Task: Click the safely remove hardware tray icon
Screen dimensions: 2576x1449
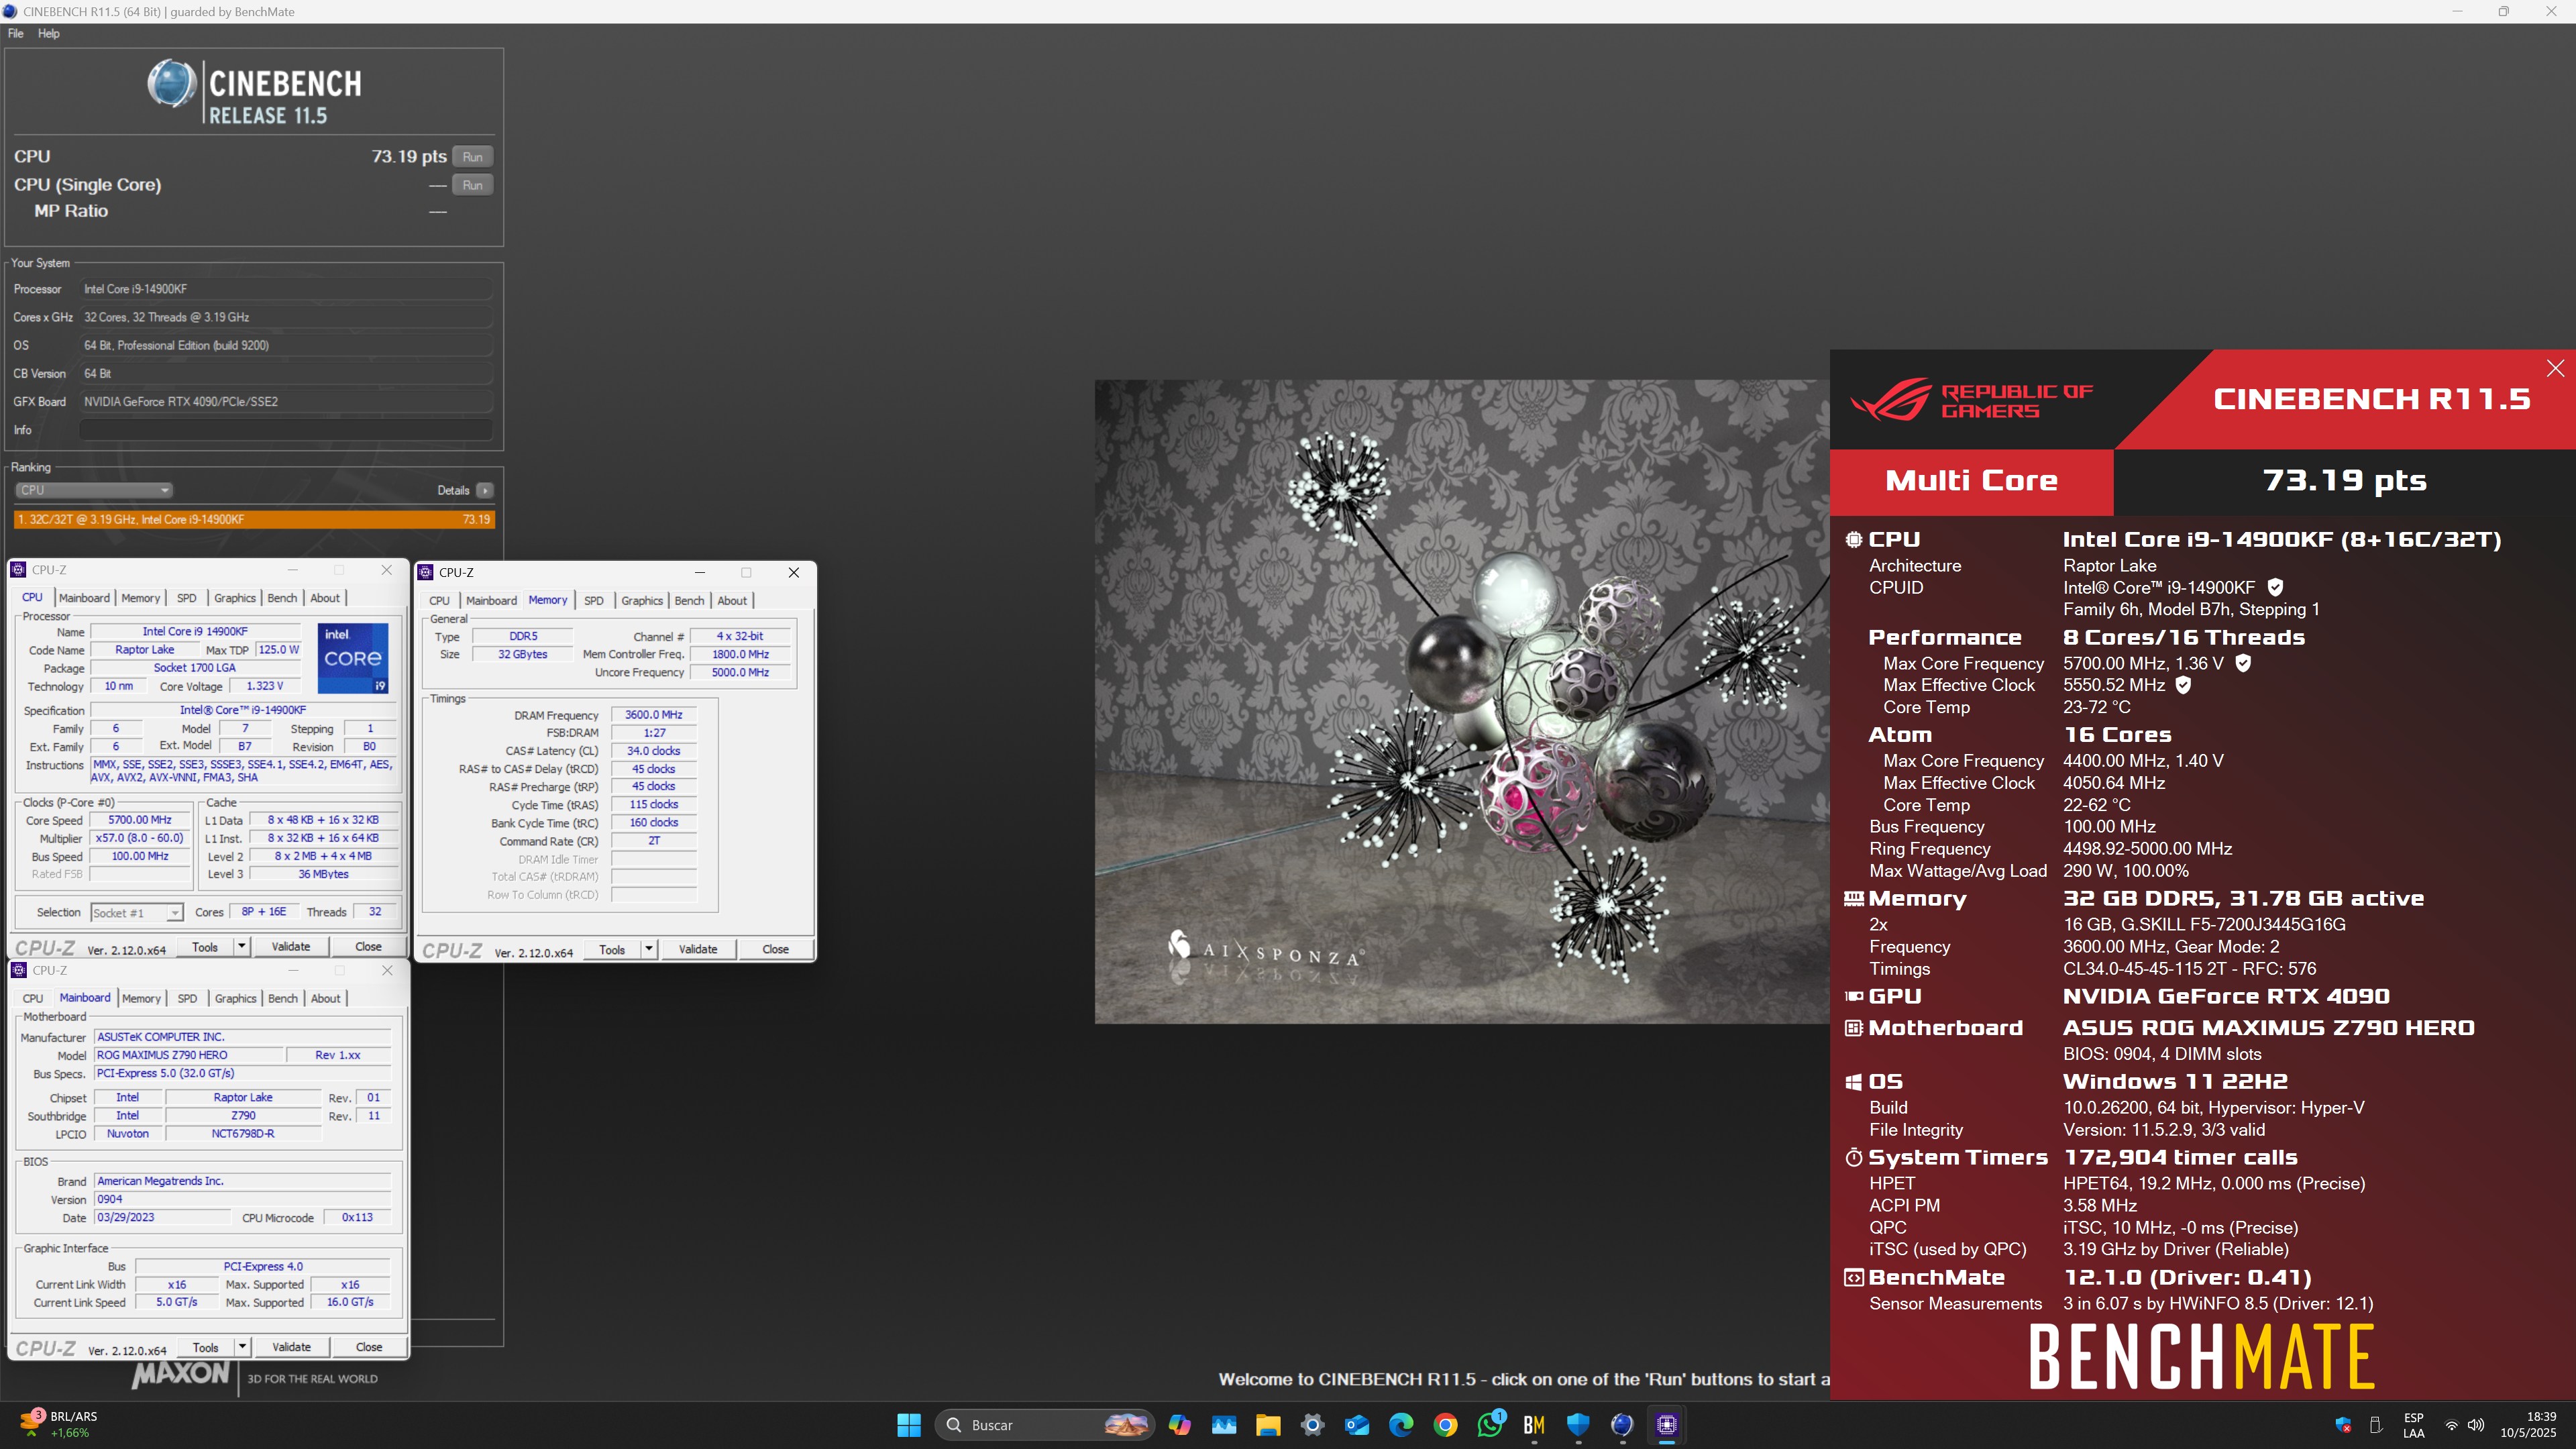Action: [2376, 1425]
